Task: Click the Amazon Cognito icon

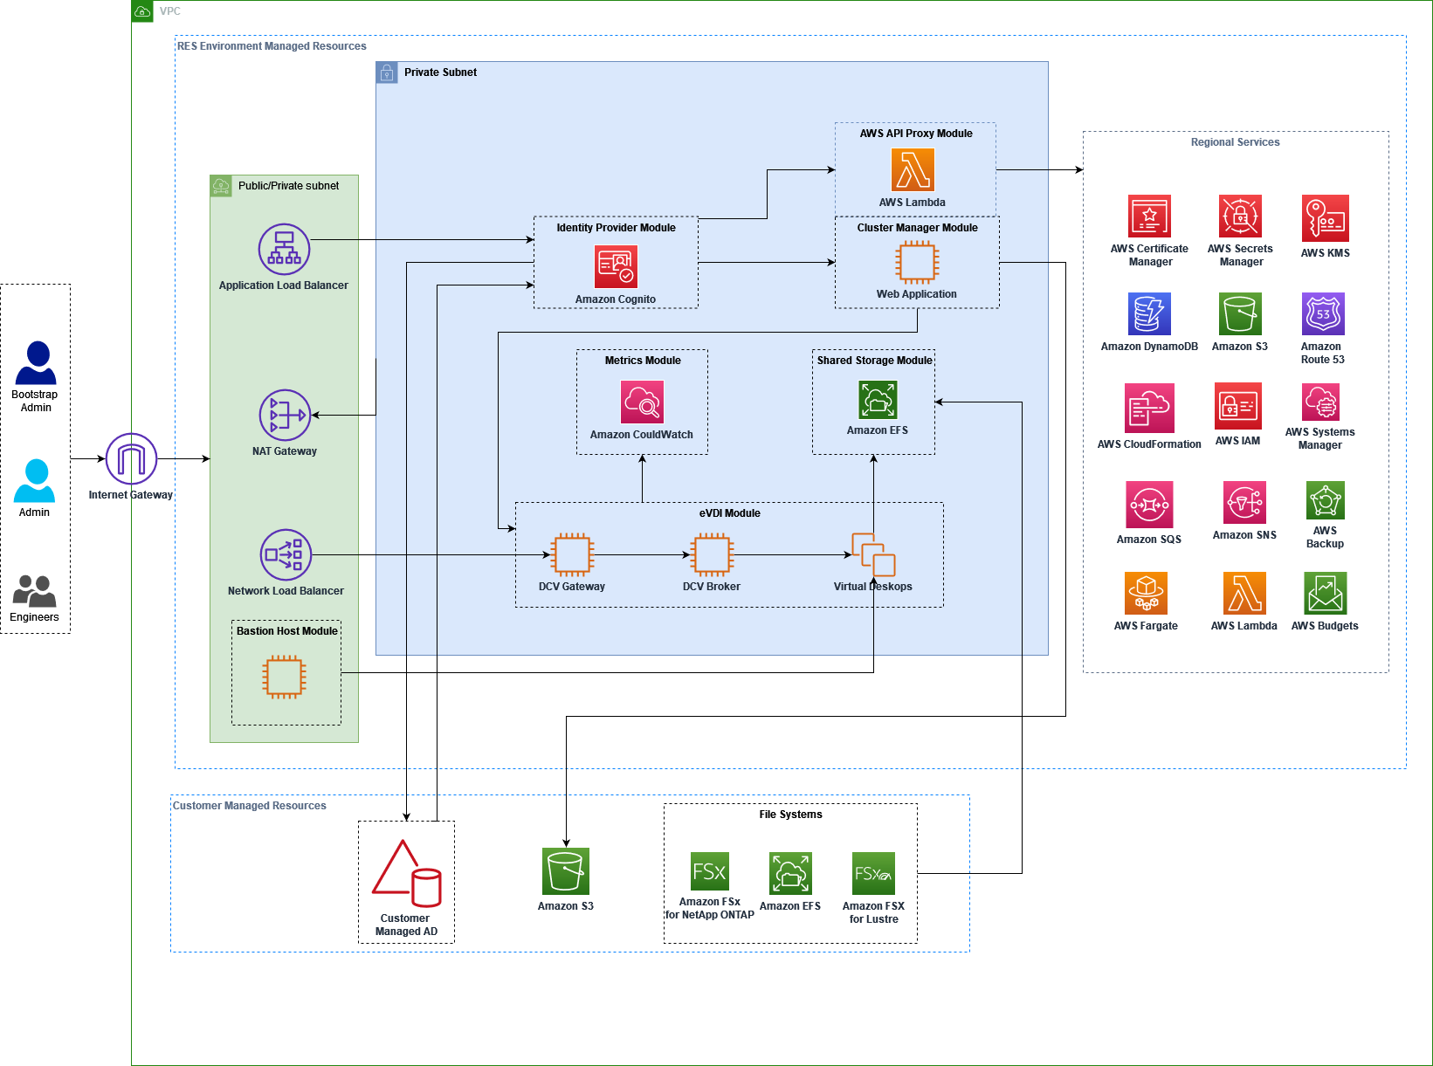Action: coord(615,266)
